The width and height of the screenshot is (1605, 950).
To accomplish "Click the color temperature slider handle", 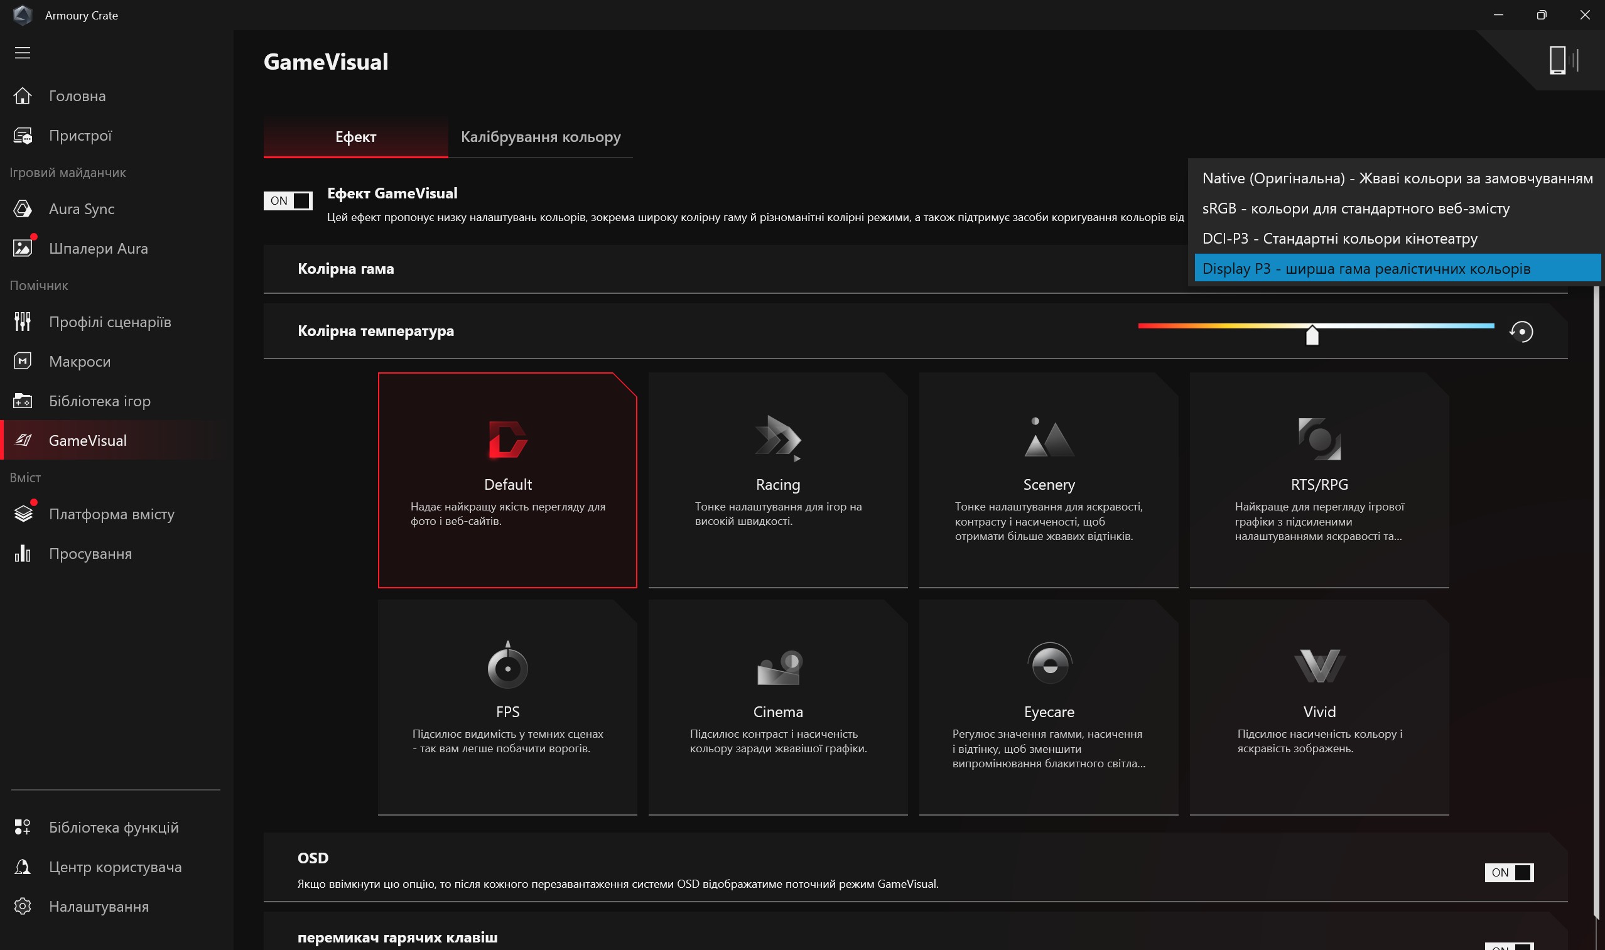I will pos(1312,335).
